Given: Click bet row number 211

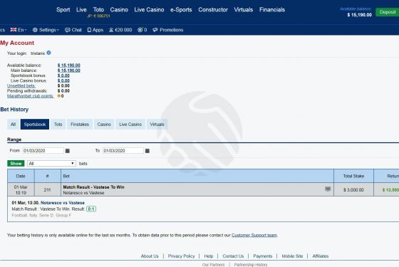Looking at the screenshot, I should pyautogui.click(x=47, y=189).
